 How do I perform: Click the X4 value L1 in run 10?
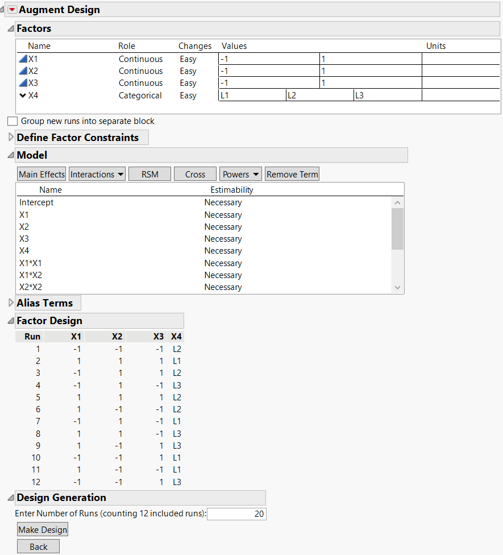pos(177,458)
